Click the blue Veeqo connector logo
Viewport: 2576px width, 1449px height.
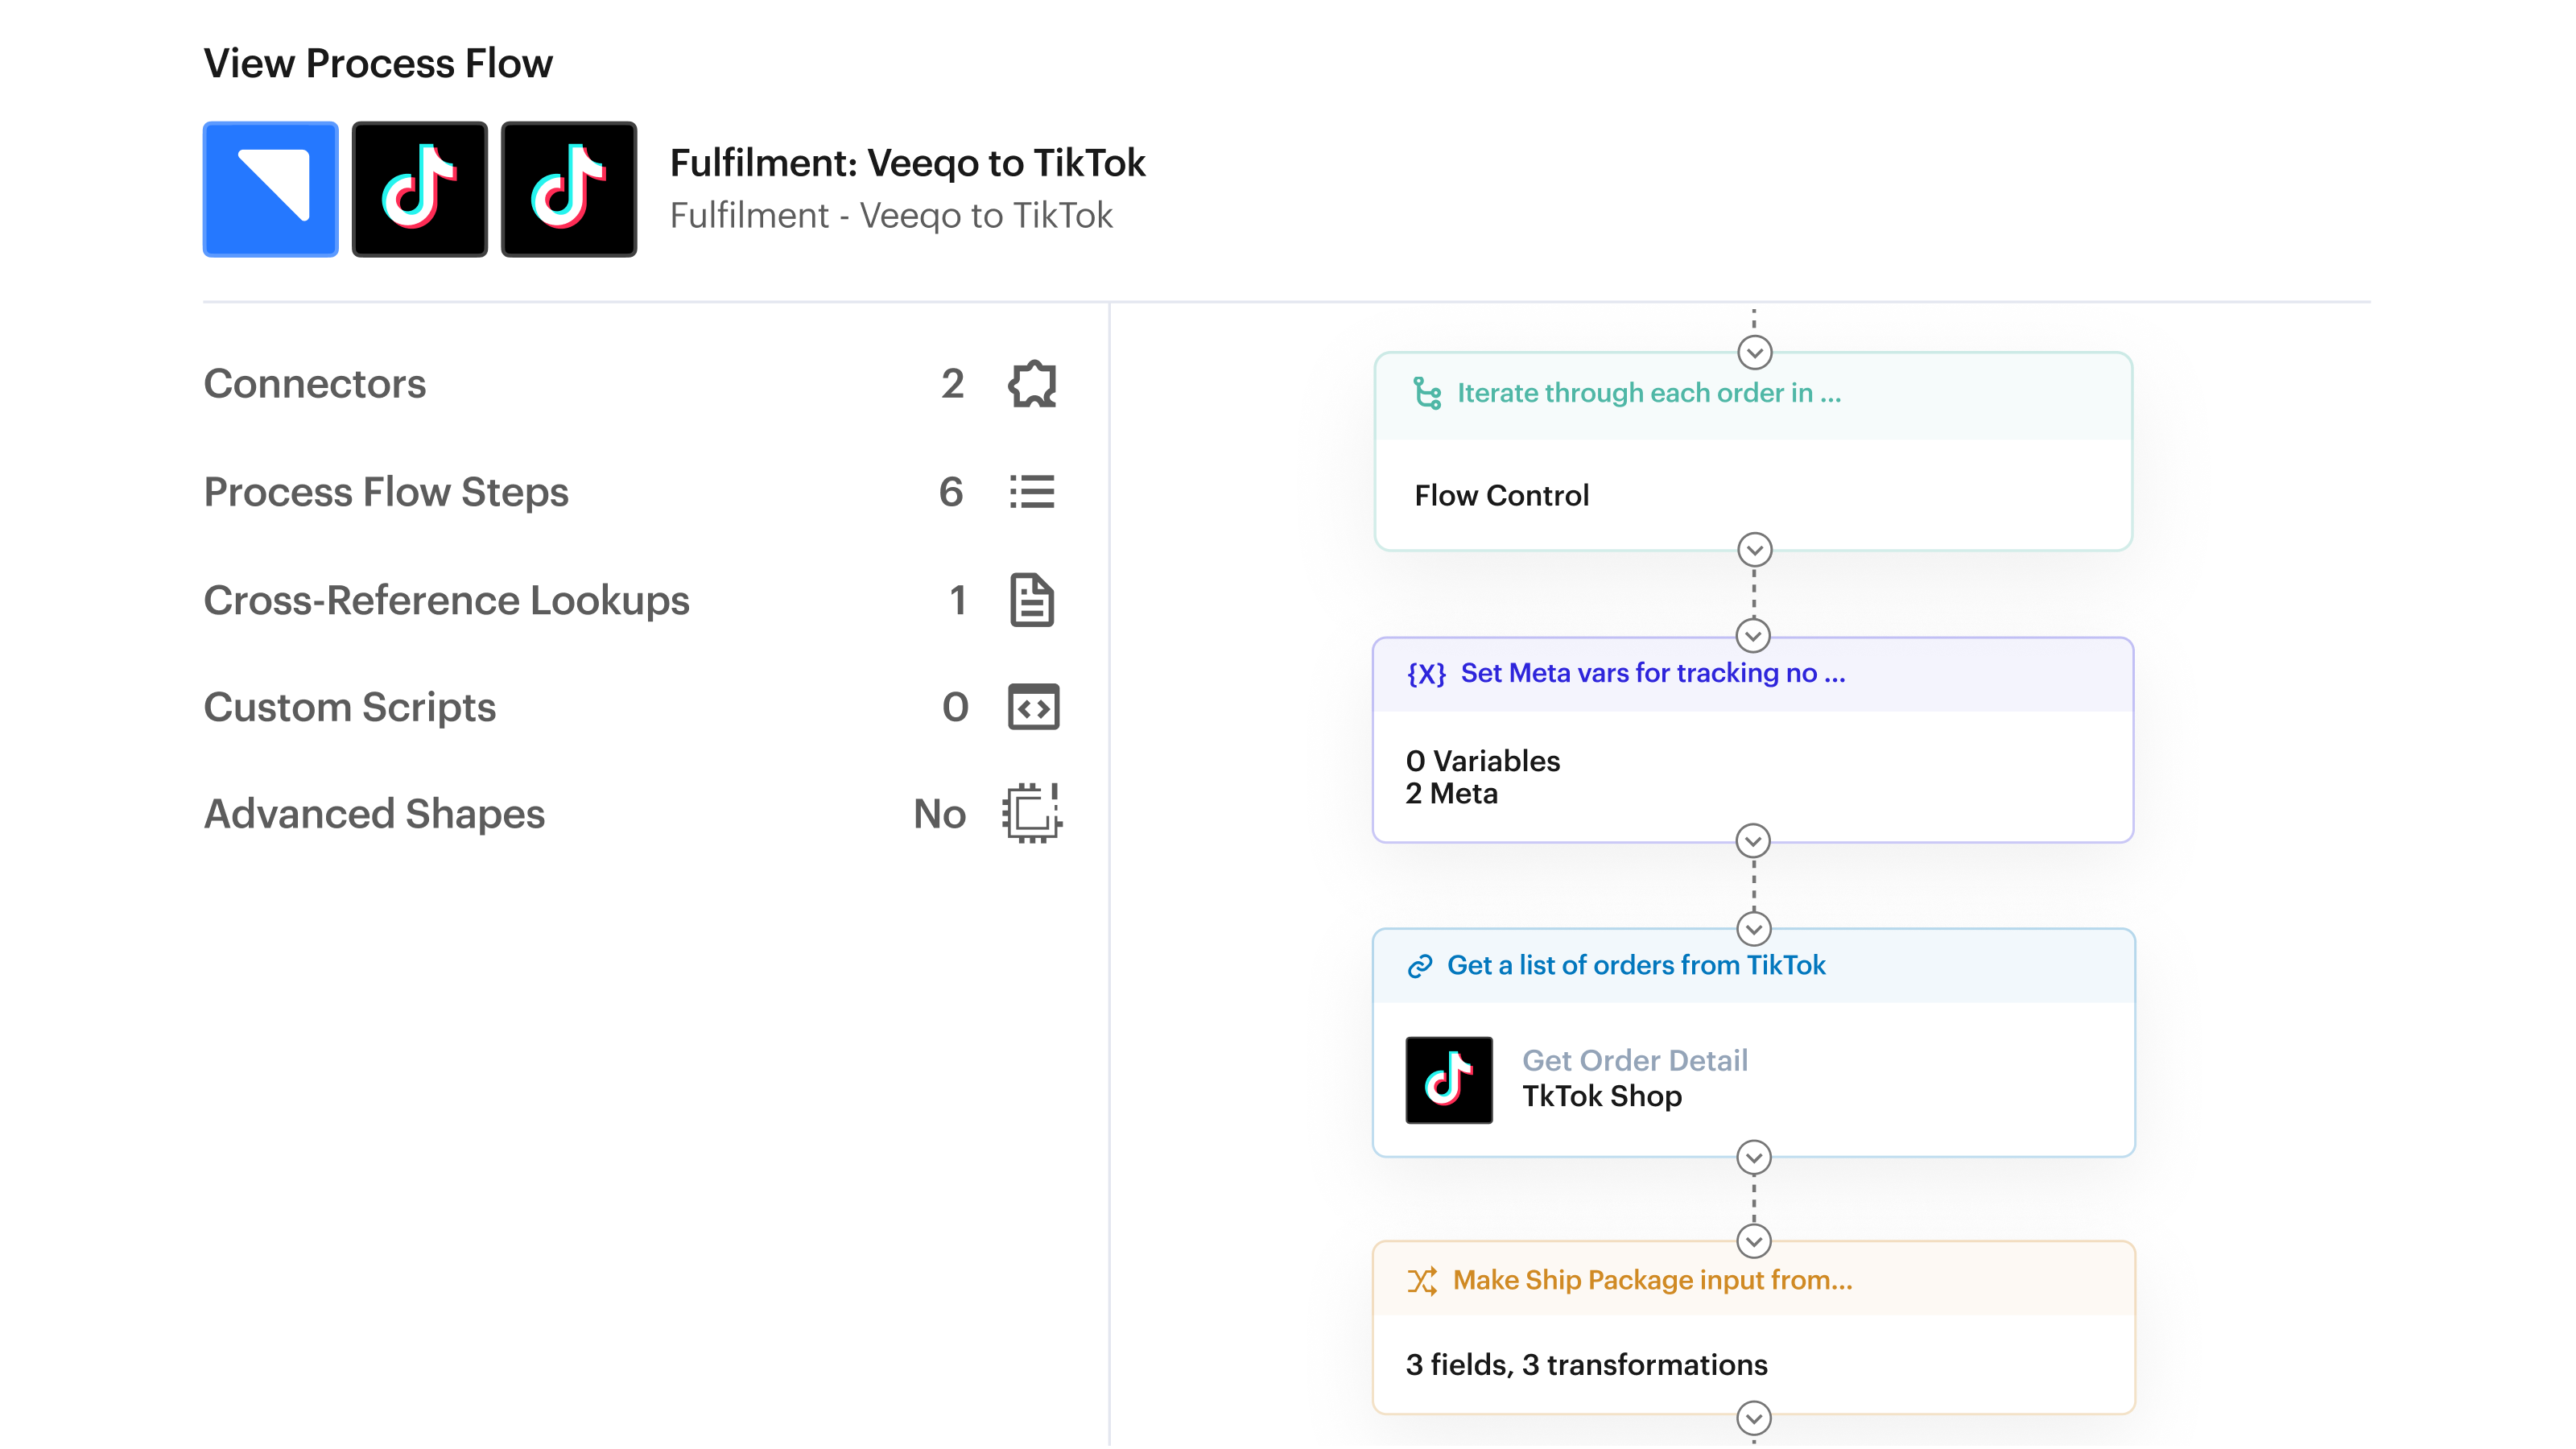pos(270,189)
